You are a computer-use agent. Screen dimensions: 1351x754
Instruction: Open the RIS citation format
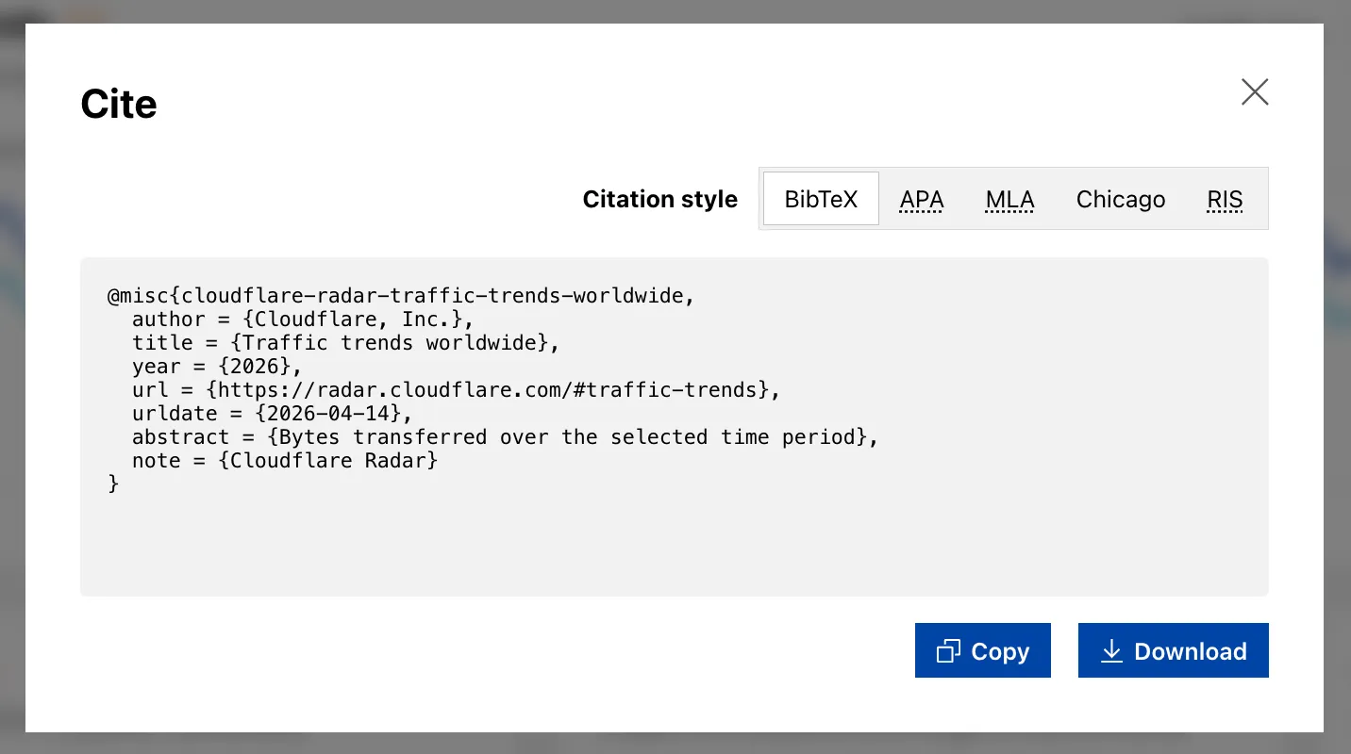point(1224,199)
